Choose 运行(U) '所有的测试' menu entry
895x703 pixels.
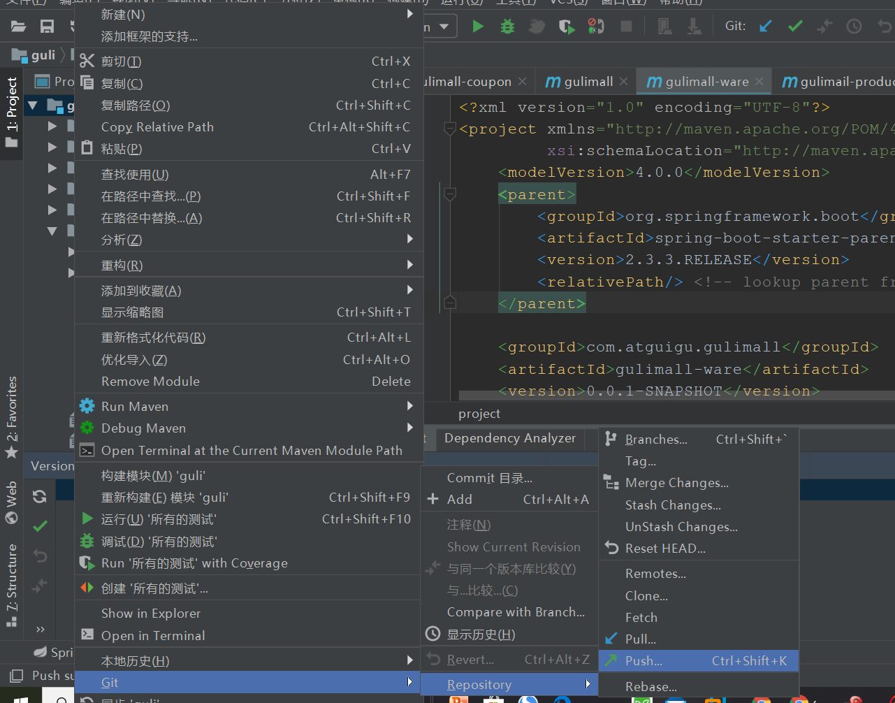(x=249, y=519)
